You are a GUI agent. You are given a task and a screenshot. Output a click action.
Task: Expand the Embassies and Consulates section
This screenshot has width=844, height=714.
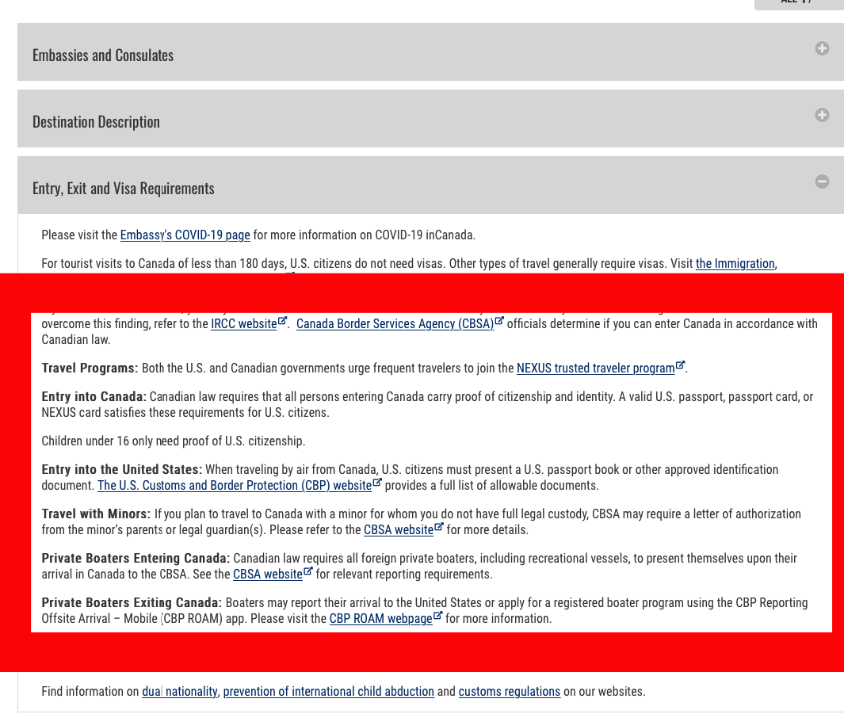point(821,48)
